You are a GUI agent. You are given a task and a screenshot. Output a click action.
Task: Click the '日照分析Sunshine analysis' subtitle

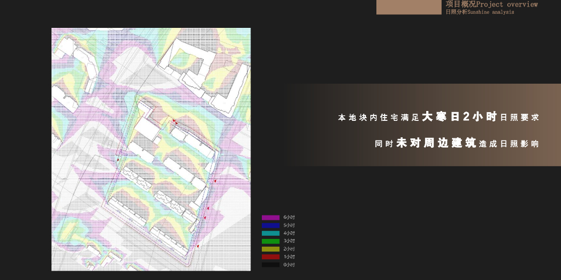[x=480, y=12]
